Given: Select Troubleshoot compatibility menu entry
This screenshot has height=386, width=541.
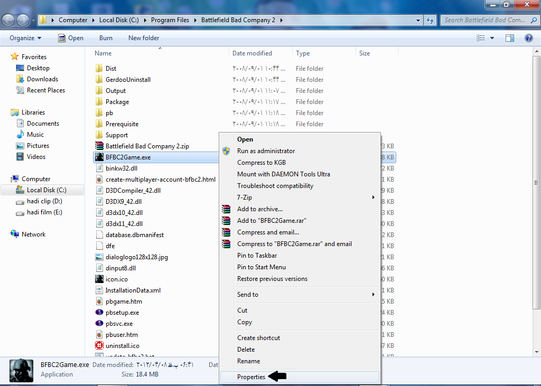Looking at the screenshot, I should [300, 185].
